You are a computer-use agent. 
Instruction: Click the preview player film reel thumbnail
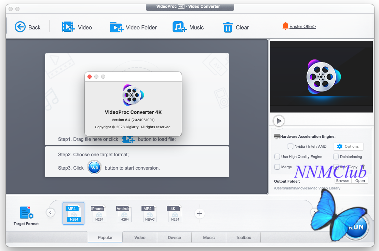click(x=323, y=77)
